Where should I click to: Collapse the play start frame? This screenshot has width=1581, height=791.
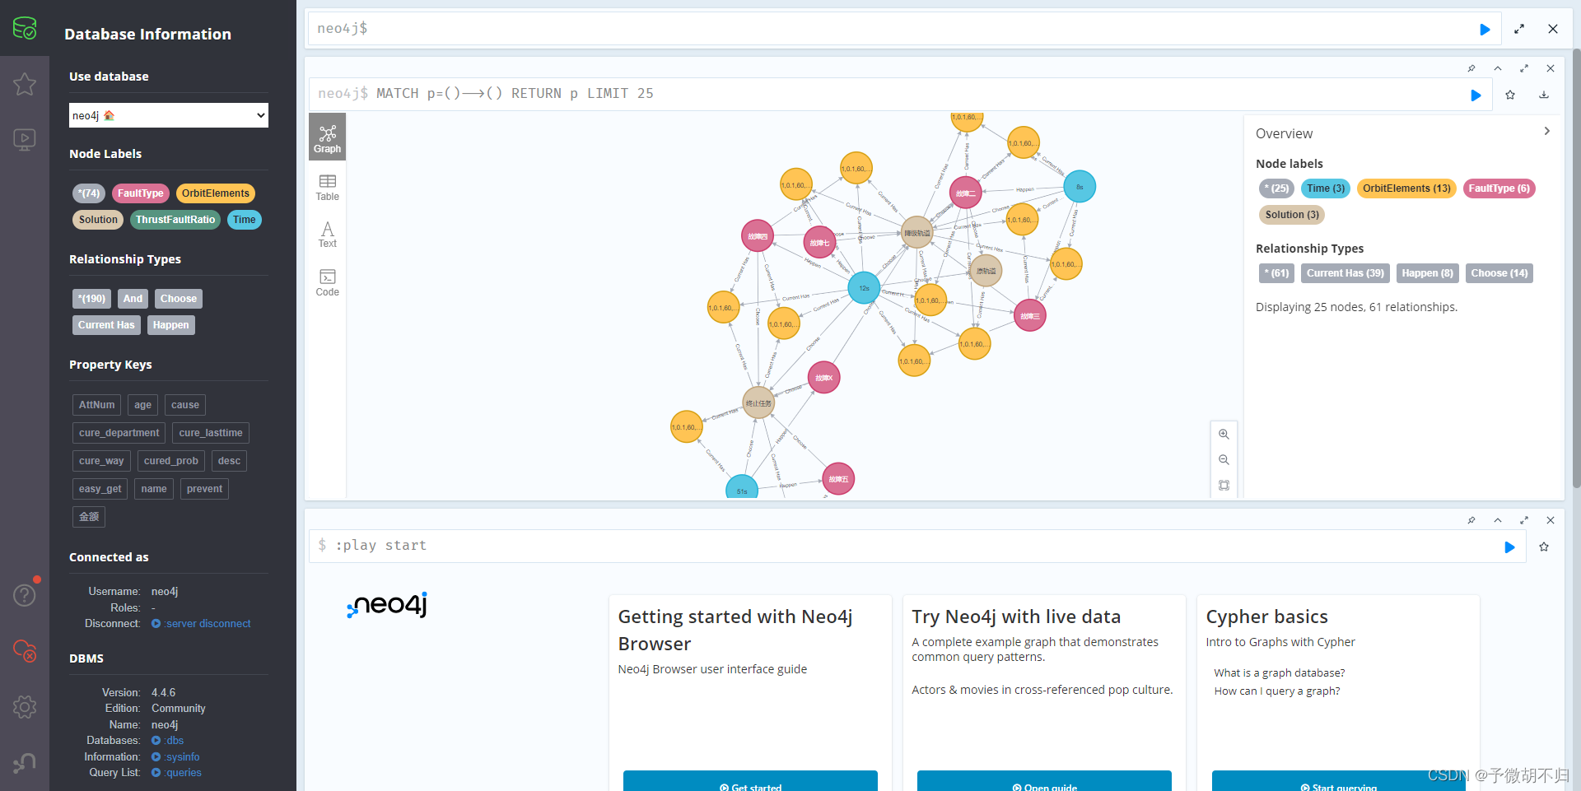click(1498, 520)
